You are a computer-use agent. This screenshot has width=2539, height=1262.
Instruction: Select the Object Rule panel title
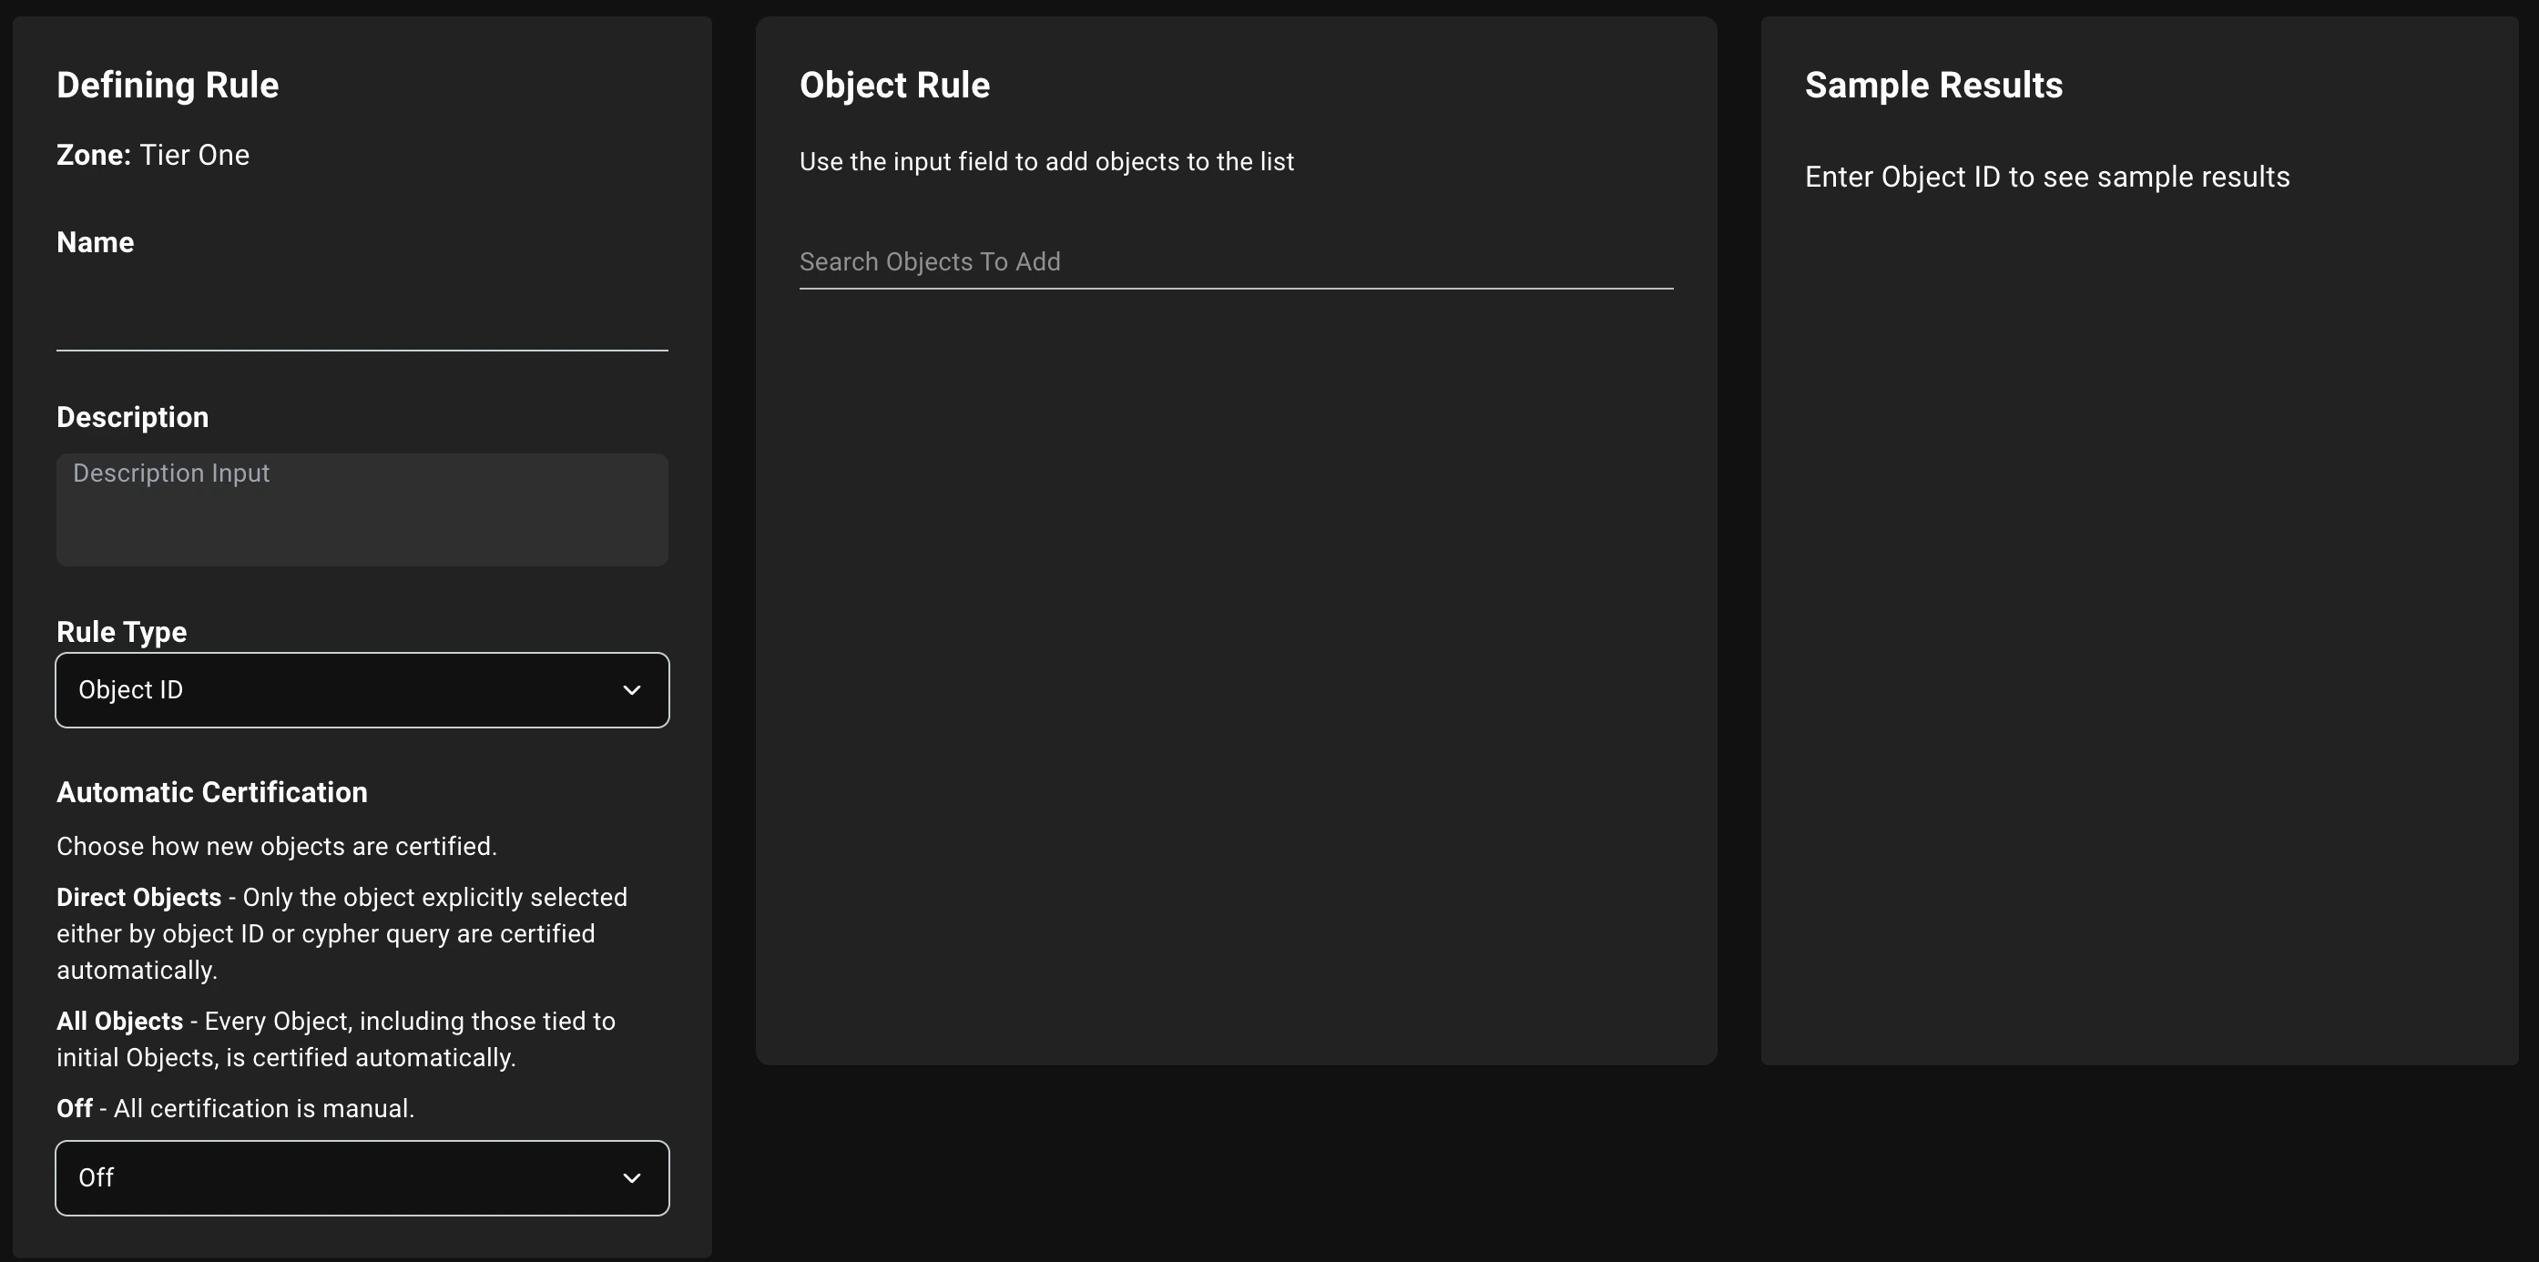894,85
